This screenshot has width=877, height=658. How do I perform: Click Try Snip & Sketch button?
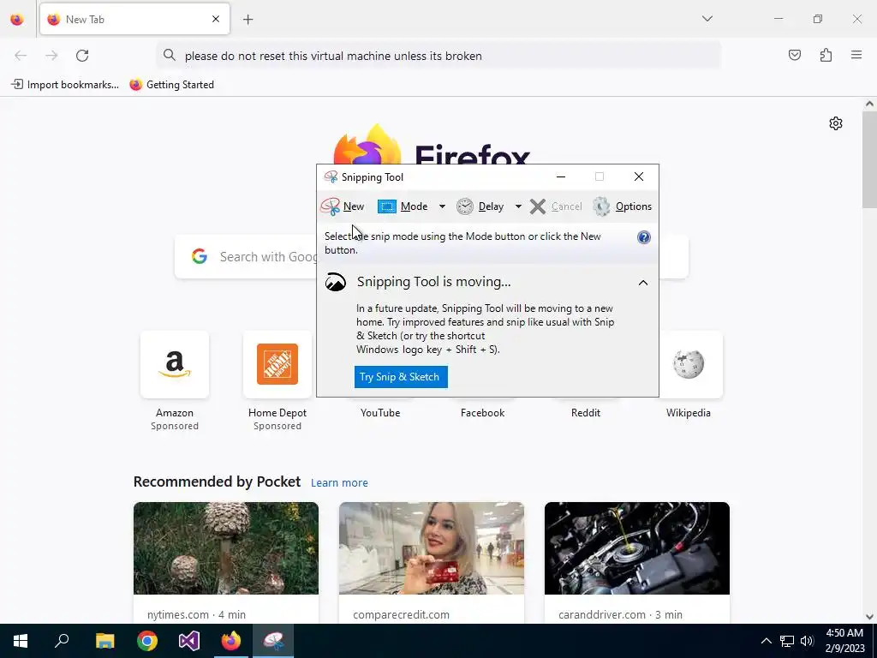point(401,377)
